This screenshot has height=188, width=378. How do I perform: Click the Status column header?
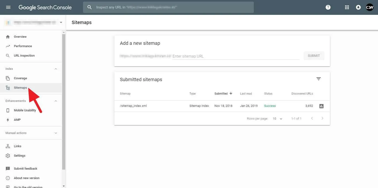pos(268,93)
